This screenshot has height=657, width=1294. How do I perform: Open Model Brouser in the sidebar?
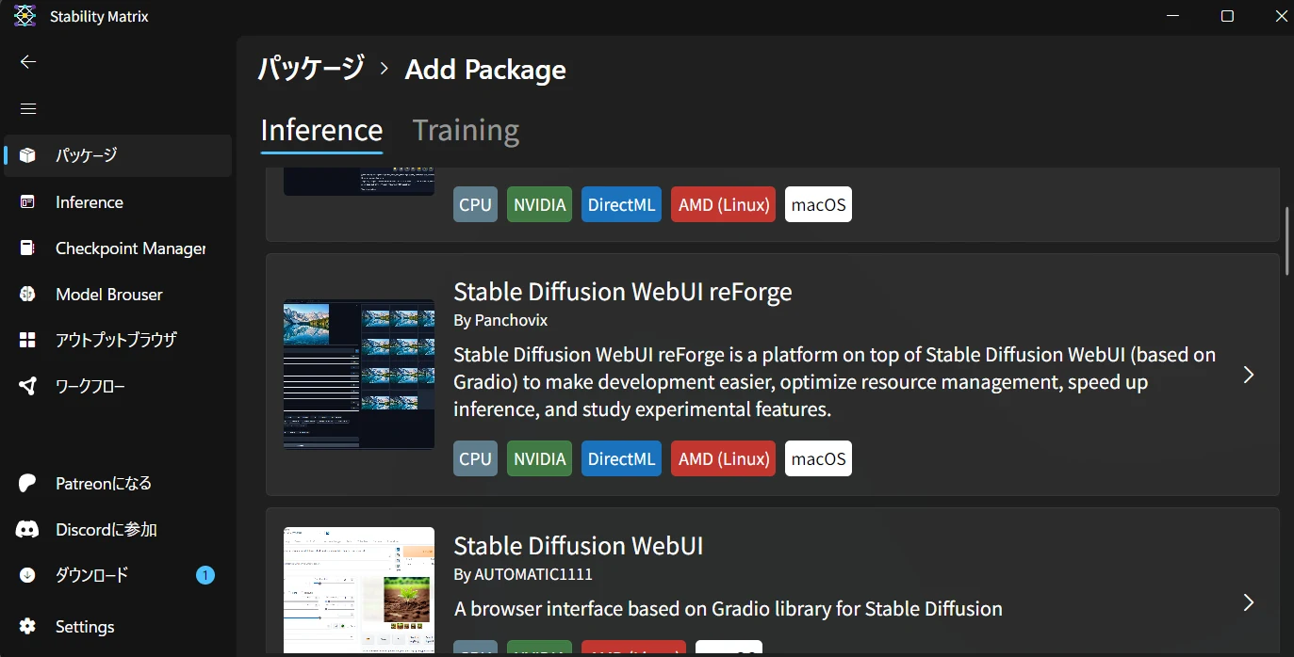point(118,295)
